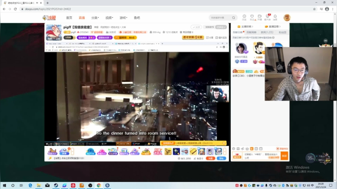Screen dimensions: 337x189
Task: Click the Douyu search input field
Action: [x=220, y=18]
